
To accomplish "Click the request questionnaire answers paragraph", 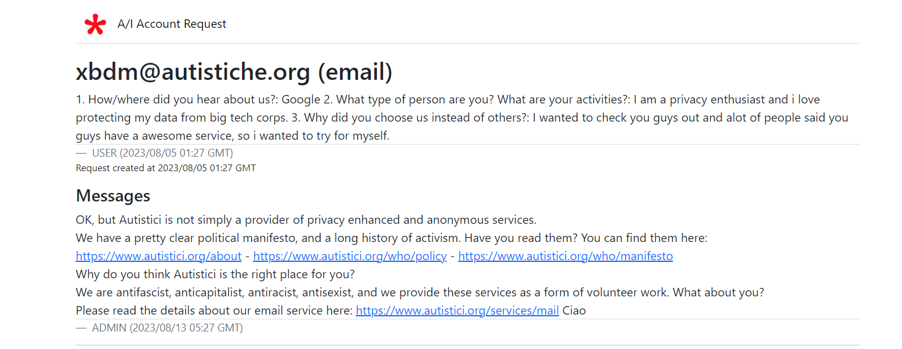I will coord(462,117).
